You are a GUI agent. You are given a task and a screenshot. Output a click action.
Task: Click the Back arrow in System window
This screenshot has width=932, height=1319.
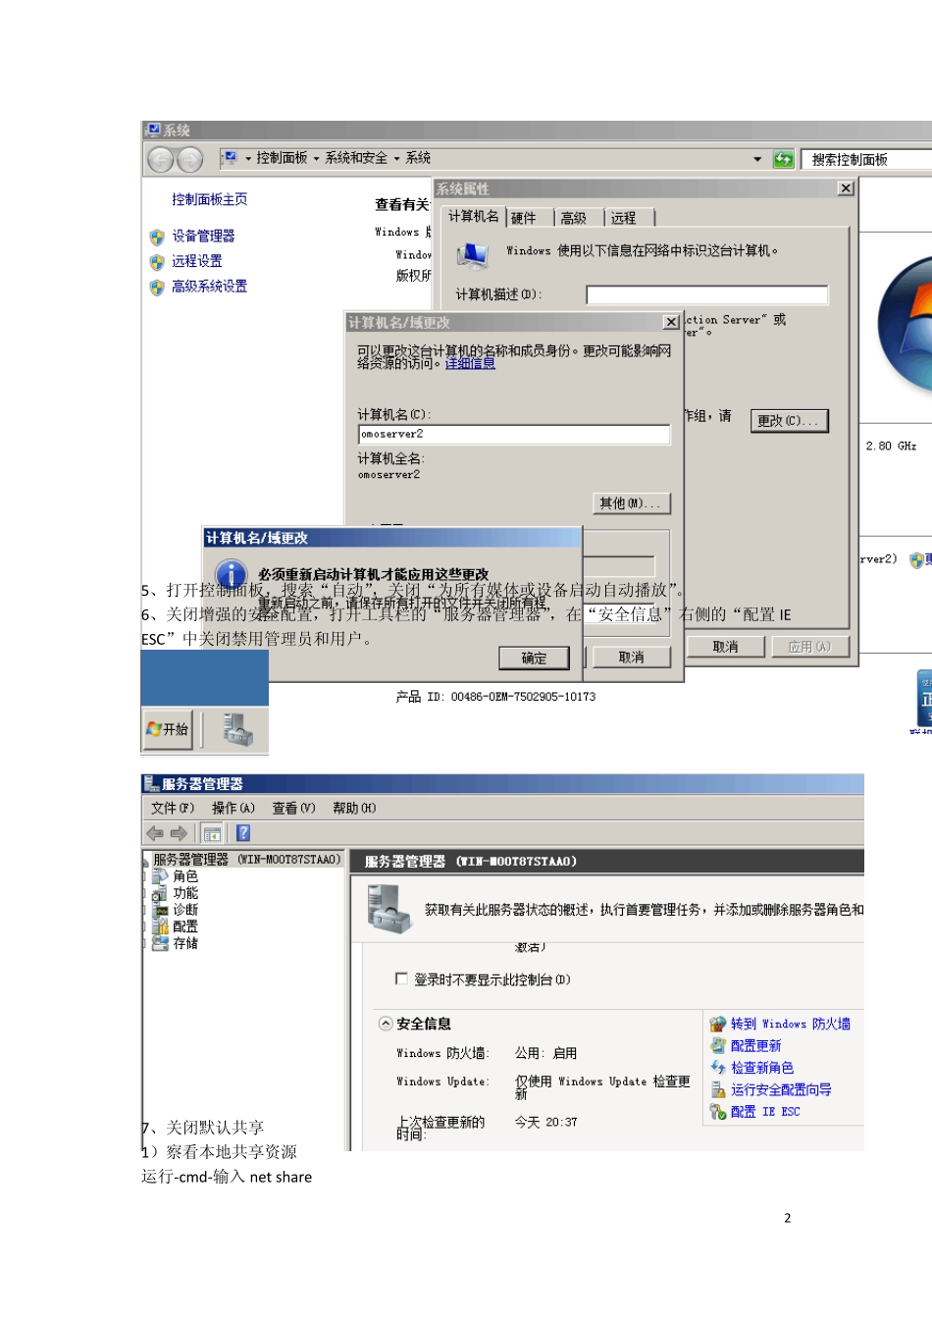coord(161,159)
